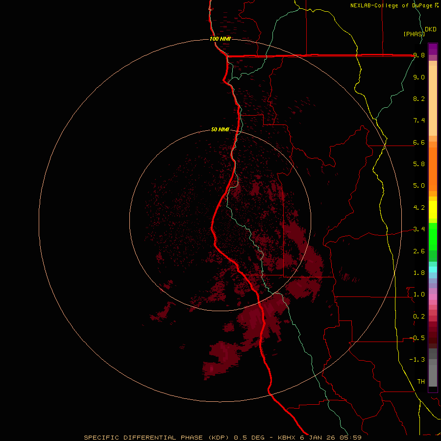Click the 9.8 scale value label

(x=418, y=55)
